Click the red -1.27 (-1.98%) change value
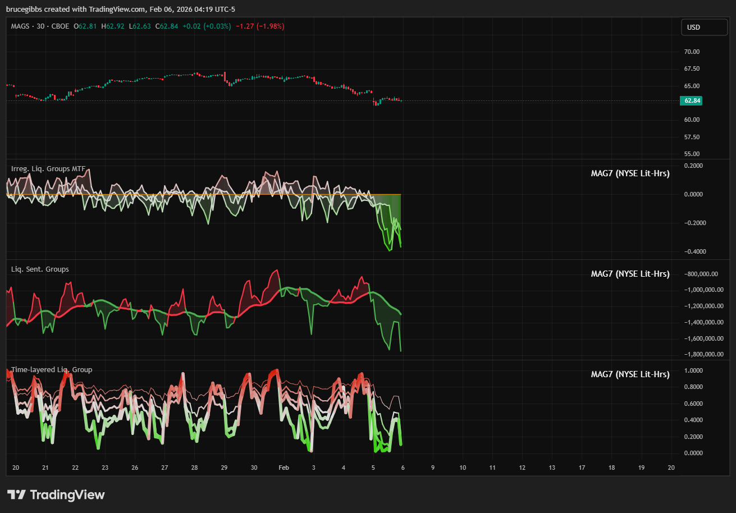This screenshot has width=736, height=513. [260, 26]
